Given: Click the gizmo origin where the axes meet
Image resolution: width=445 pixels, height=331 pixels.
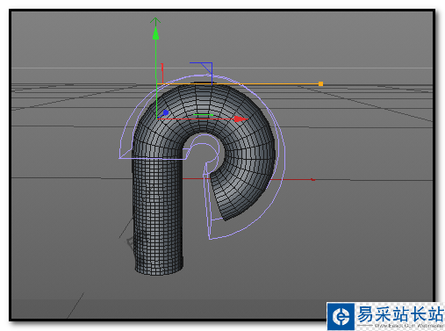Looking at the screenshot, I should (157, 119).
